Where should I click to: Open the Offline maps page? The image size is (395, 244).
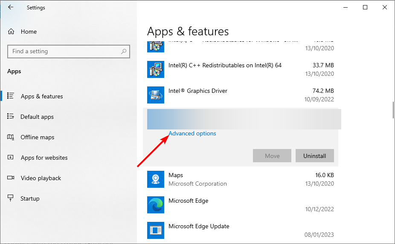click(37, 137)
